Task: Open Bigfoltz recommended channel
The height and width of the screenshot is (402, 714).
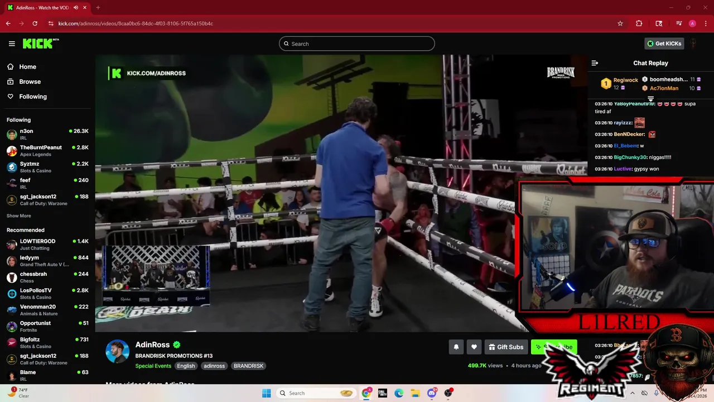Action: point(47,343)
